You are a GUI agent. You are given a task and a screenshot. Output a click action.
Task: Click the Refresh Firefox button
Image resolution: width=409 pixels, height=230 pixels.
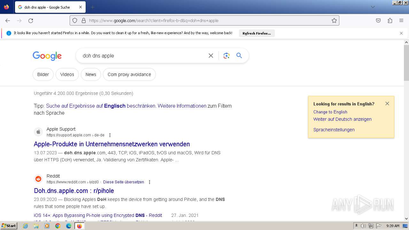pos(257,33)
